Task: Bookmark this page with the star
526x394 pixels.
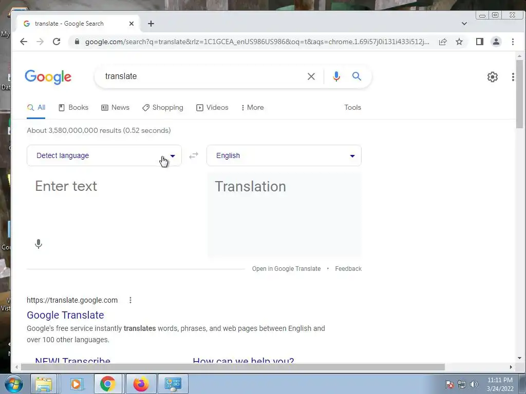Action: (459, 42)
